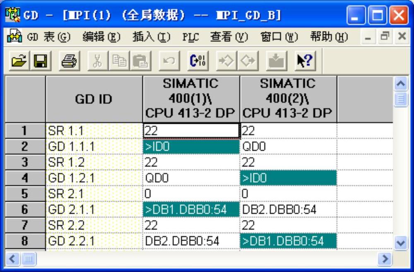Screen dimensions: 414x272
Task: Minimize the inner GD document window
Action: tap(368, 36)
